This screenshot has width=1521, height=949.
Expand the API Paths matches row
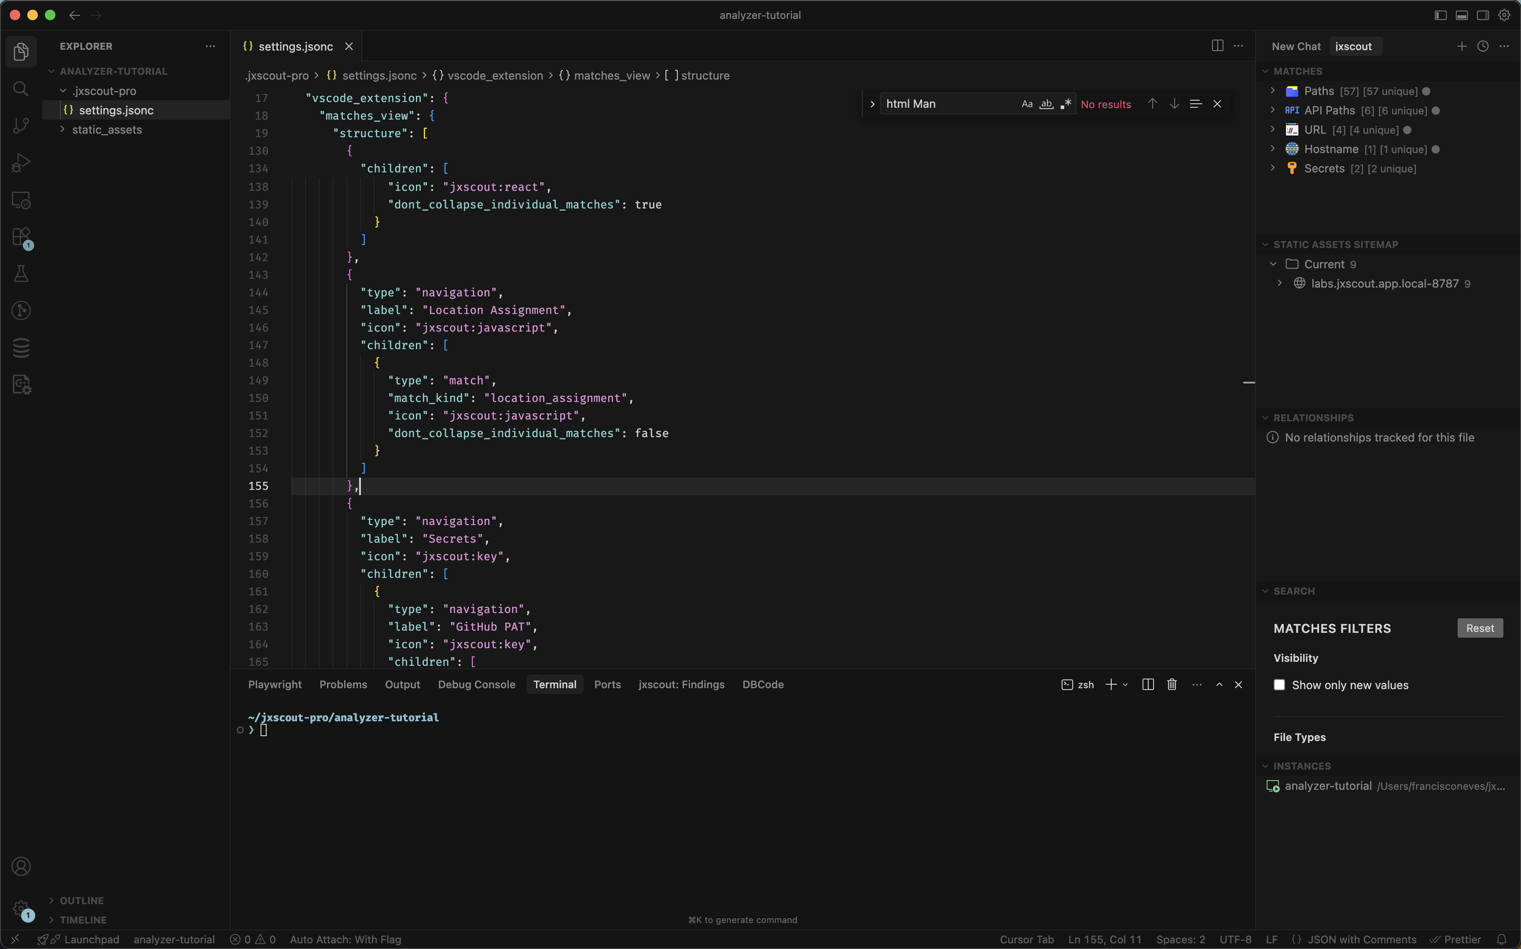click(x=1273, y=110)
